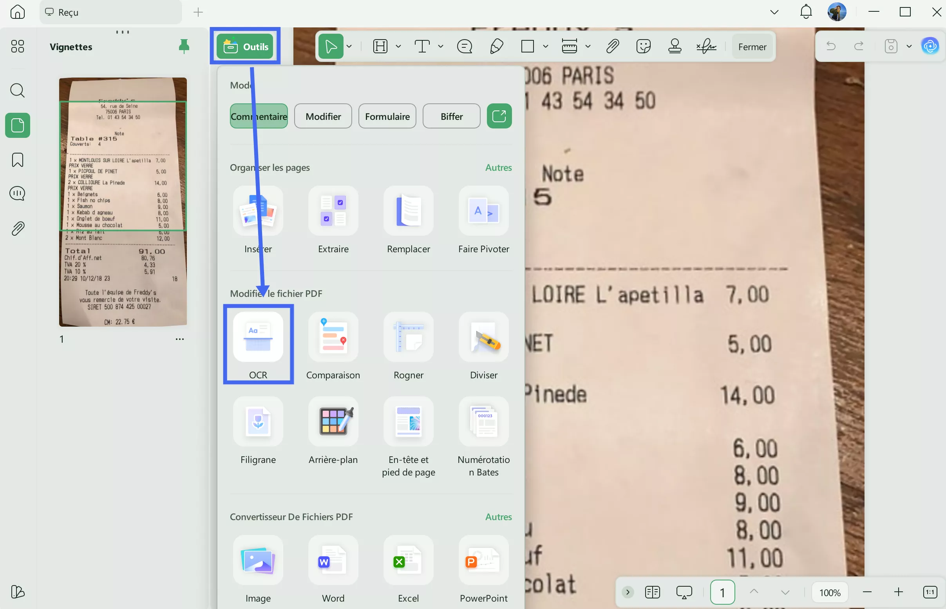The width and height of the screenshot is (946, 609).
Task: Open the Text tool
Action: pyautogui.click(x=422, y=46)
